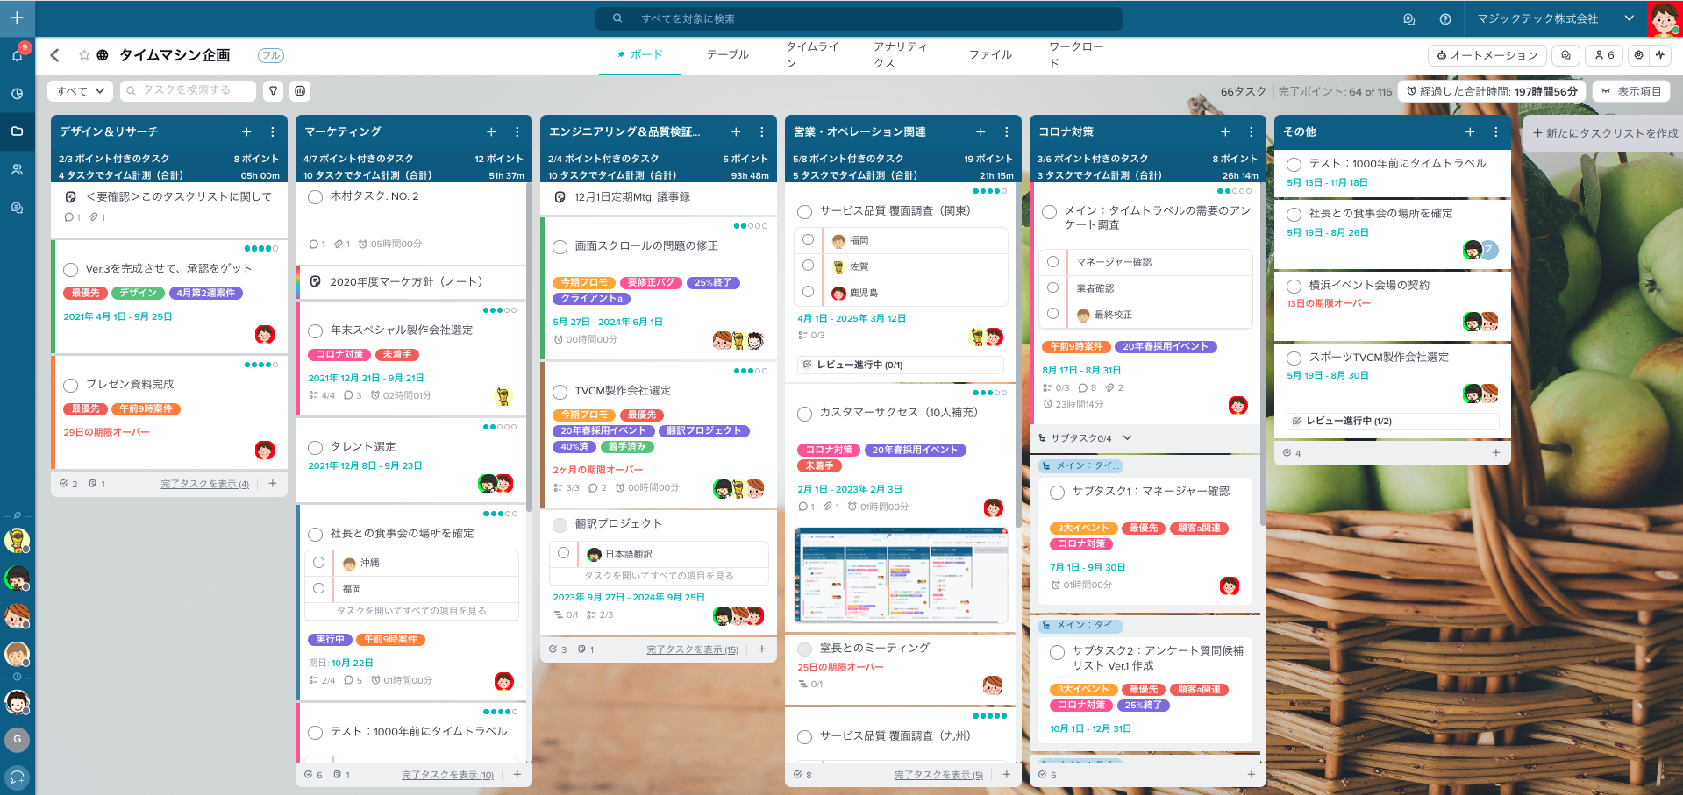This screenshot has width=1683, height=795.
Task: Click the notifications bell icon
Action: 17,55
